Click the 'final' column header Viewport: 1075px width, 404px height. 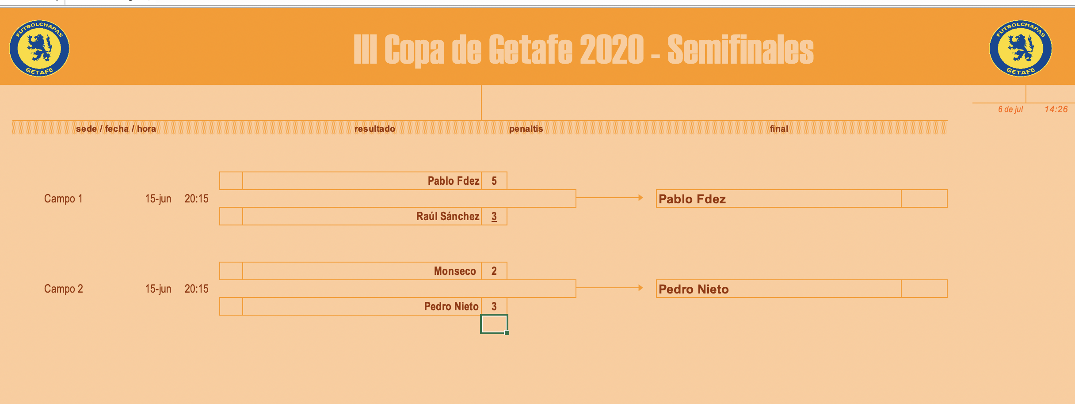(779, 129)
